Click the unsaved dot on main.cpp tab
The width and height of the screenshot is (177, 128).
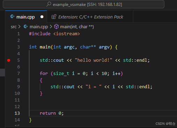tap(42, 17)
